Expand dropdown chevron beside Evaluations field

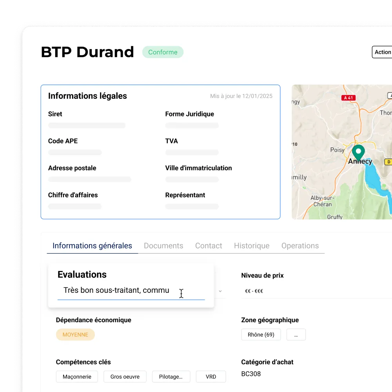220,291
